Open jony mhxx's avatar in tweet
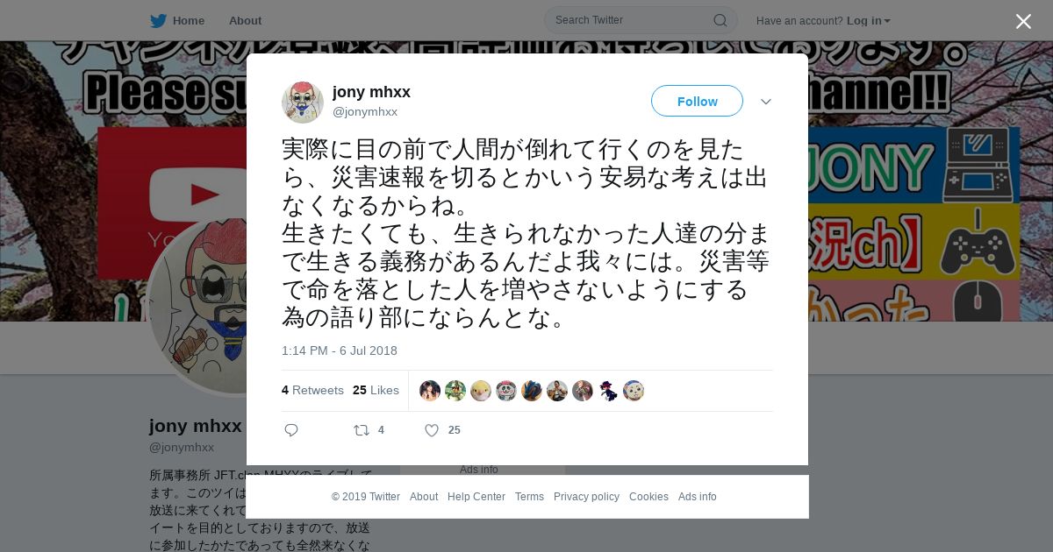The width and height of the screenshot is (1053, 552). coord(303,102)
